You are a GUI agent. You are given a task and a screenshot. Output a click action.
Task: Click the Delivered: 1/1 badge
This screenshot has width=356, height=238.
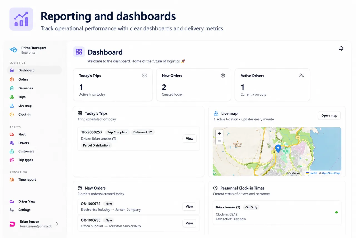click(x=143, y=132)
